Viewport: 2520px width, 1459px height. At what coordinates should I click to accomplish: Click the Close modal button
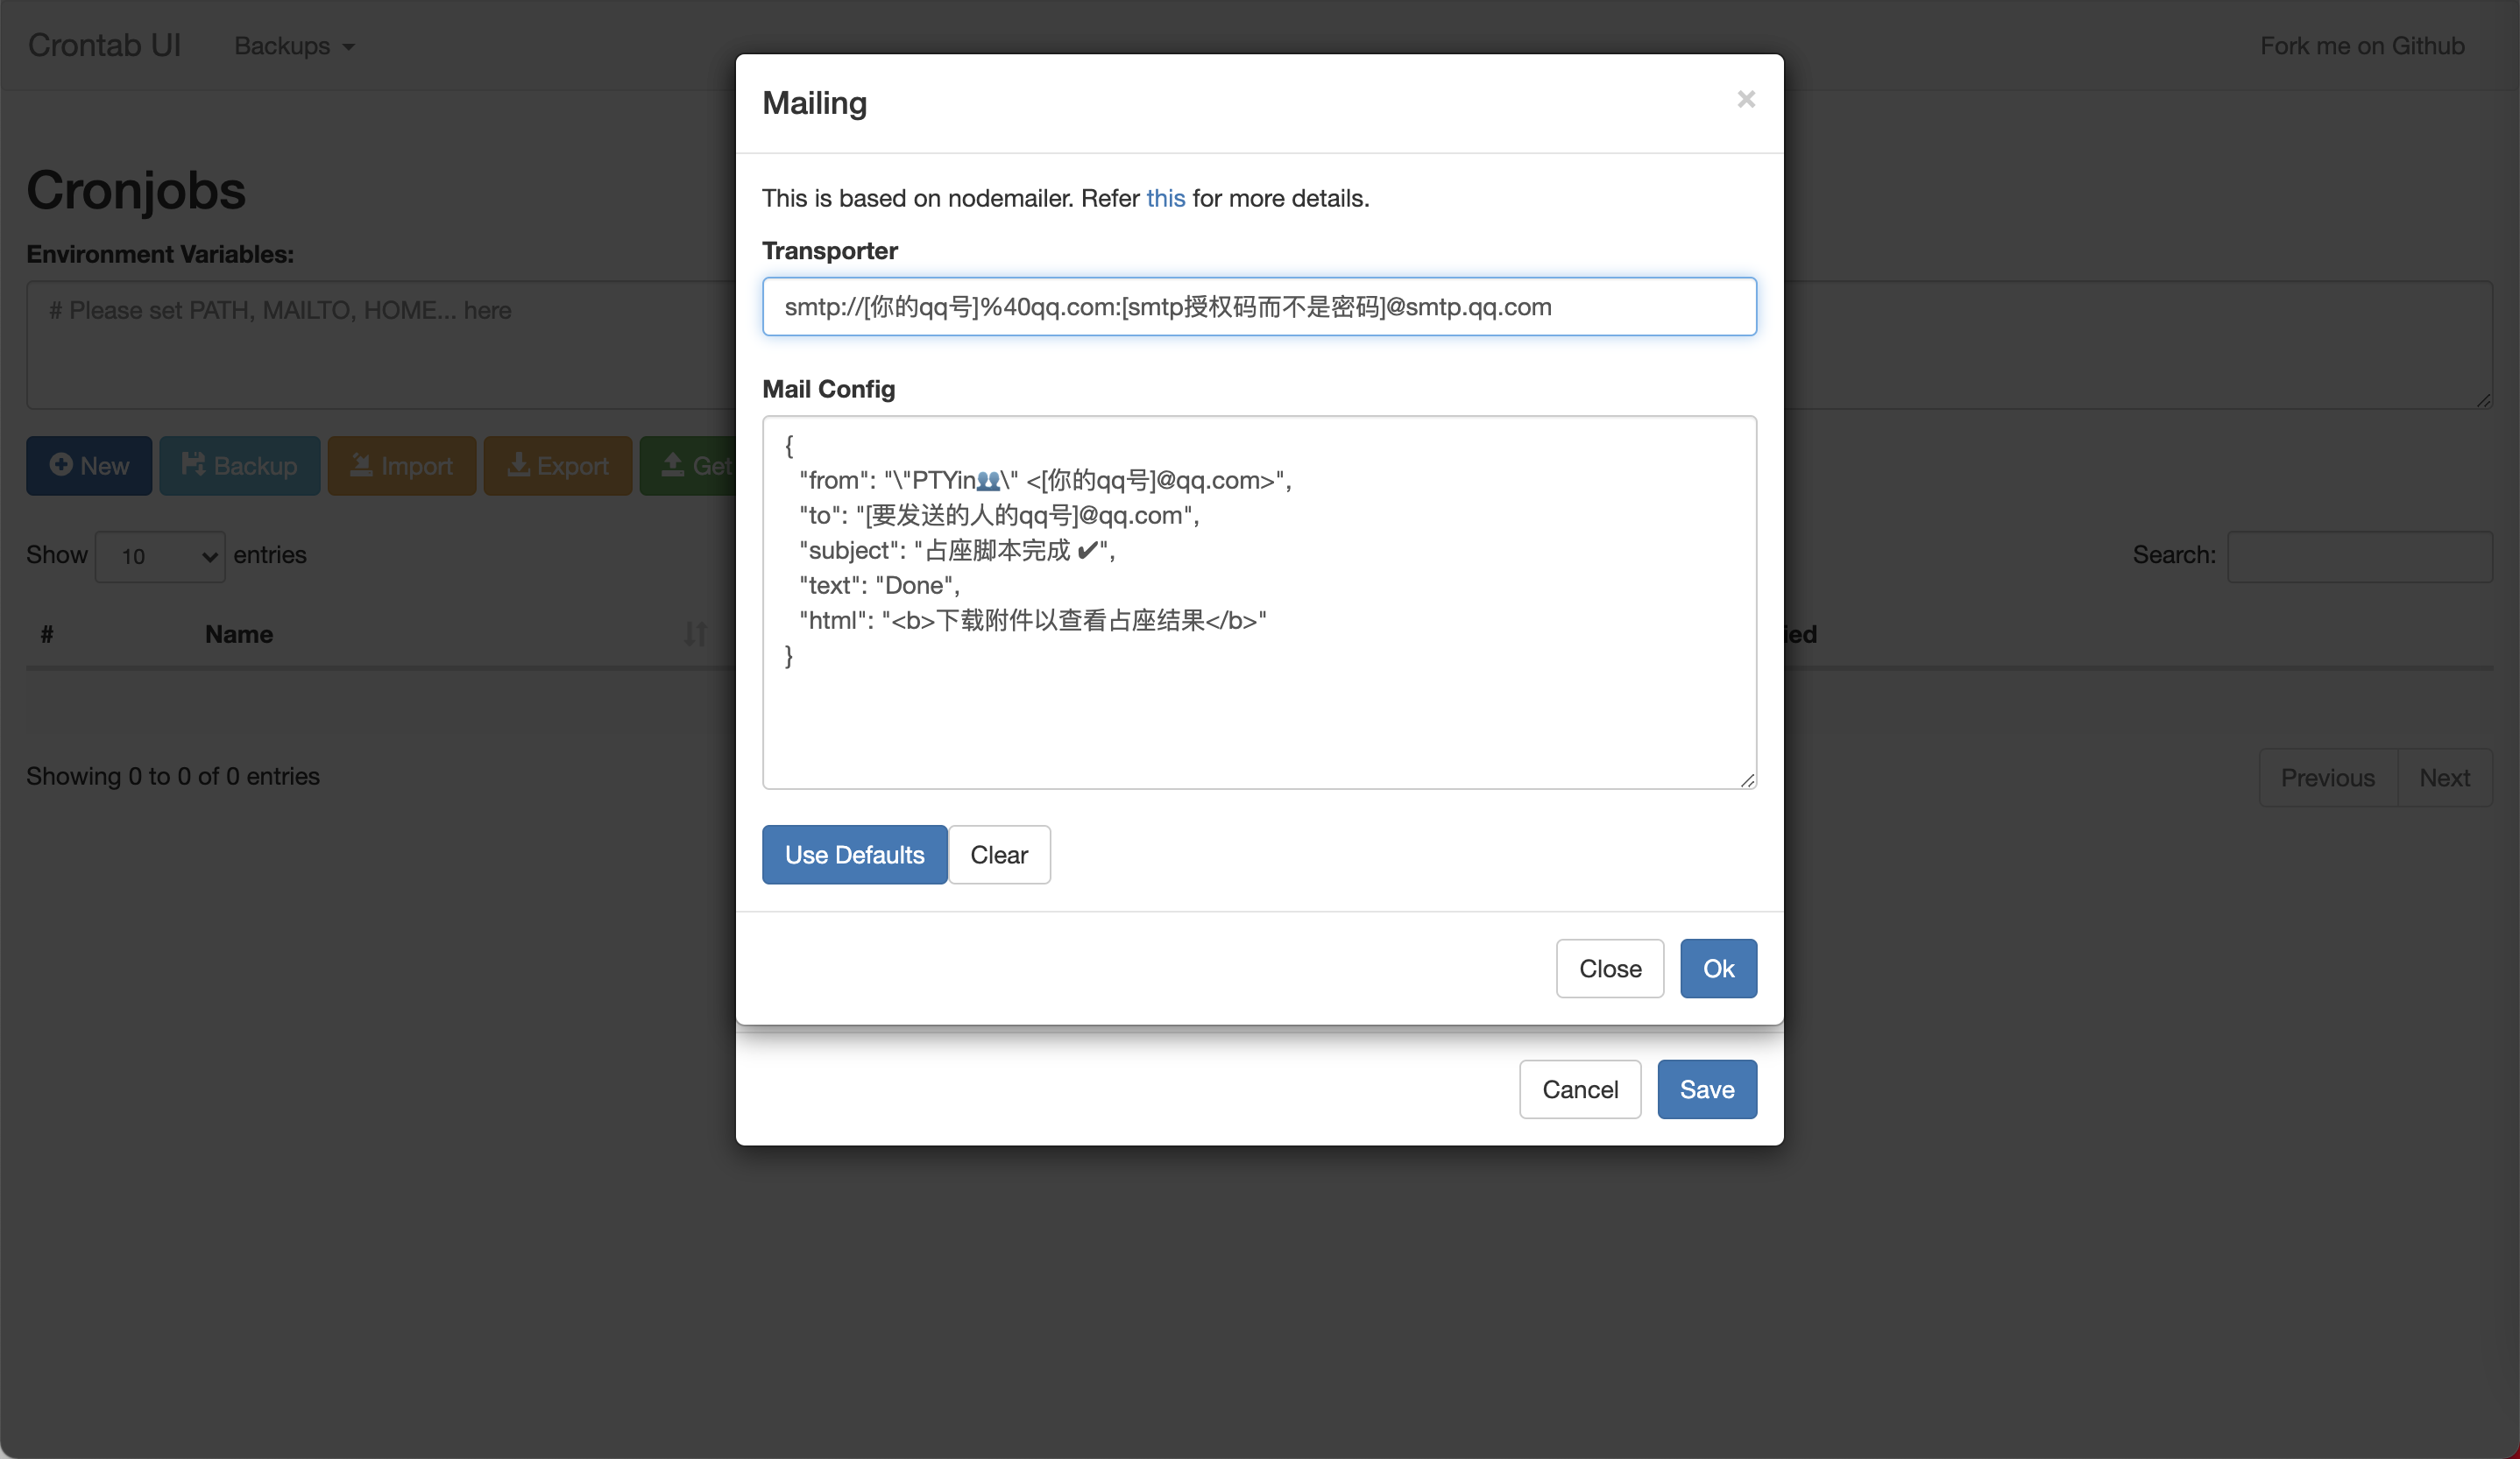1746,99
